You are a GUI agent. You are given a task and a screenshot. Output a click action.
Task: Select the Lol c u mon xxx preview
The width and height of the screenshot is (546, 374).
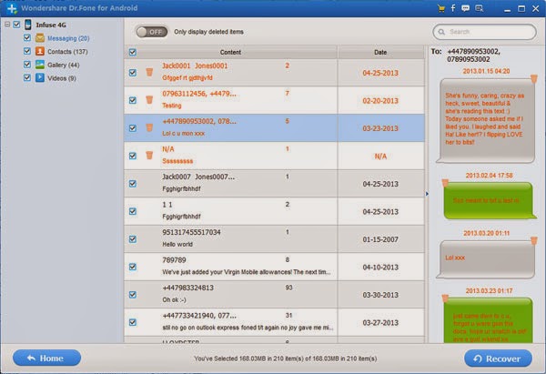tap(184, 134)
